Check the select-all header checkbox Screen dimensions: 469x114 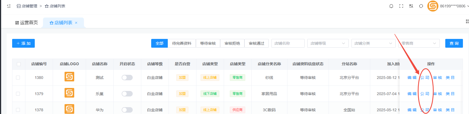(19, 64)
